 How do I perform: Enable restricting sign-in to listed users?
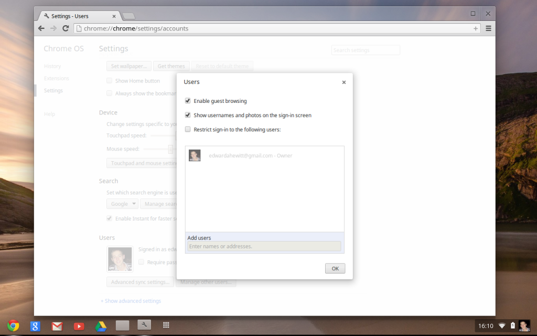pyautogui.click(x=187, y=129)
